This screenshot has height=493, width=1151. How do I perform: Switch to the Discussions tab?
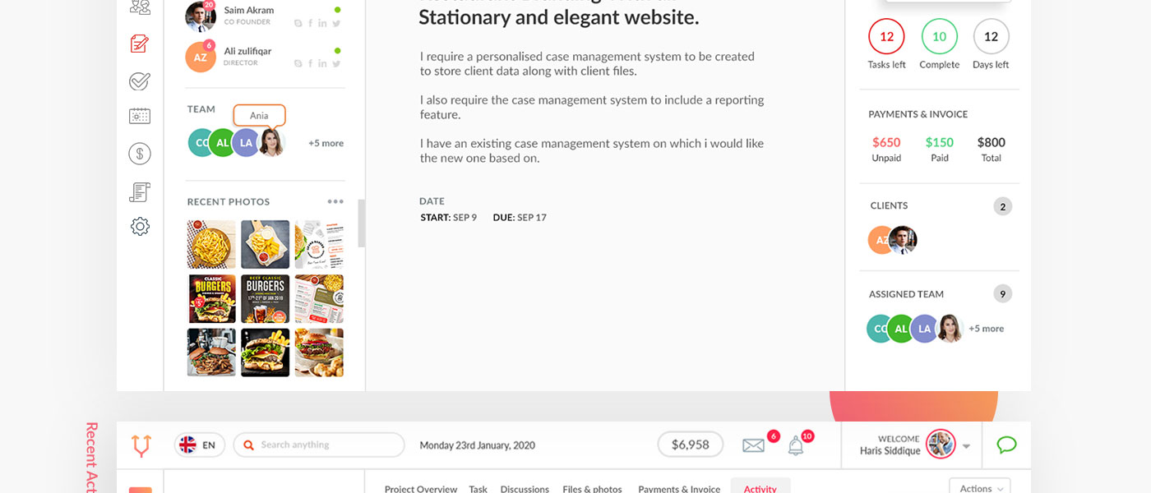[x=525, y=489]
